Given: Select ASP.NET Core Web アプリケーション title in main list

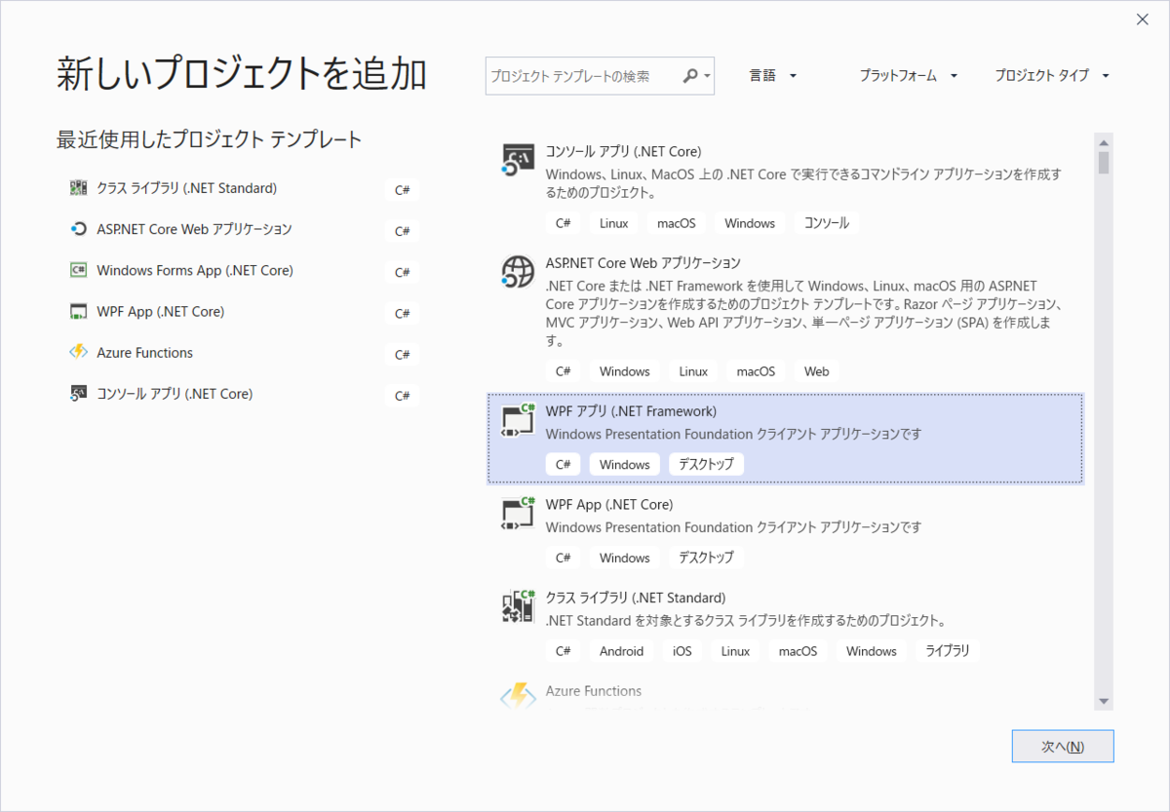Looking at the screenshot, I should pos(643,263).
